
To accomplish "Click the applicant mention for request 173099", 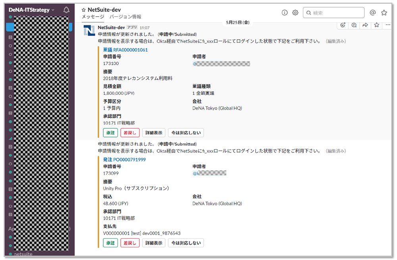I will (x=209, y=173).
